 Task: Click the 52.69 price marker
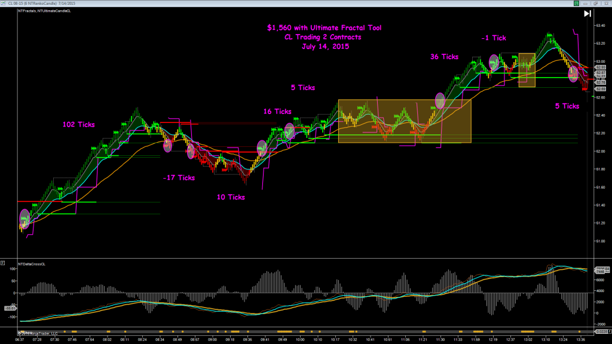tap(600, 89)
